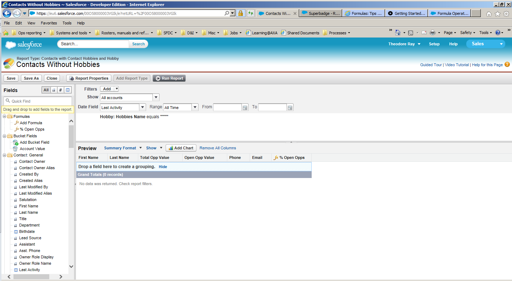The height and width of the screenshot is (281, 512).
Task: Collapse the Bucket Fields folder
Action: click(5, 136)
